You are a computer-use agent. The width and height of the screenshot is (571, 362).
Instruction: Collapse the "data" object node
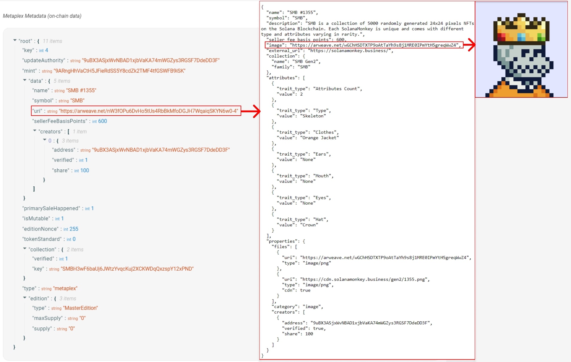25,80
